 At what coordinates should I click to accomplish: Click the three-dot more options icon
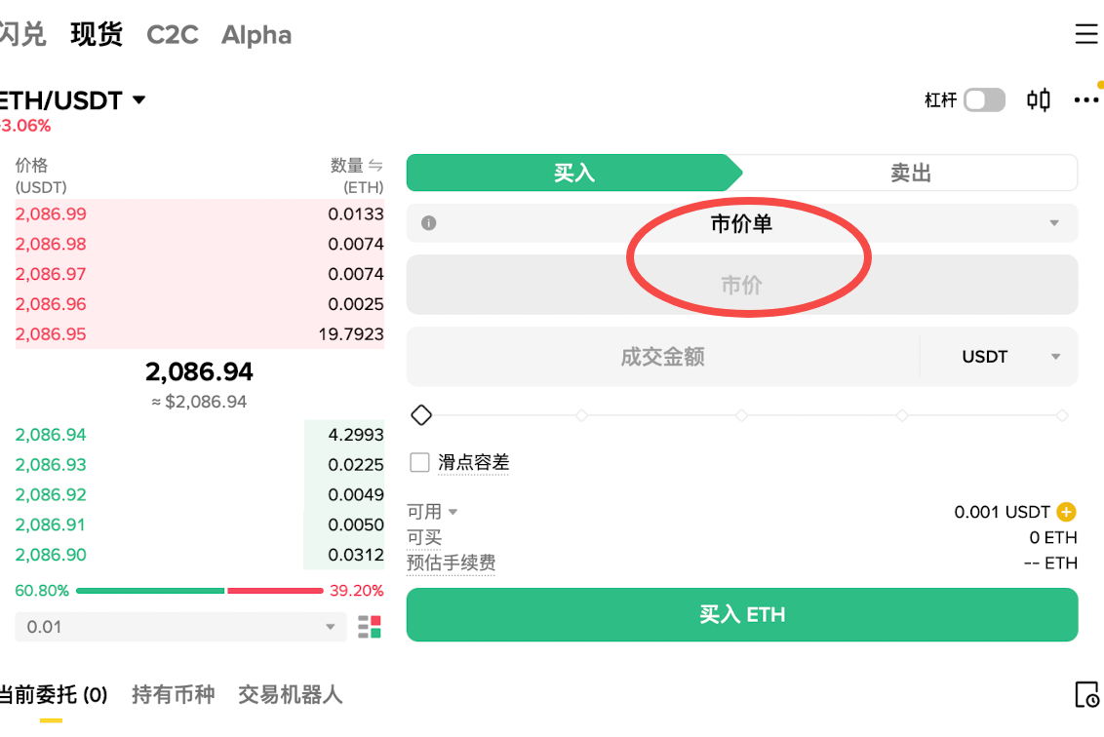pyautogui.click(x=1085, y=99)
